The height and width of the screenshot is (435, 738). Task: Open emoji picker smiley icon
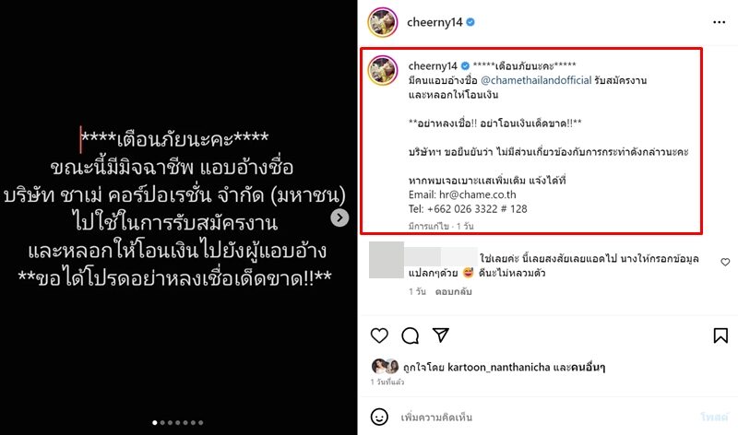(x=379, y=417)
